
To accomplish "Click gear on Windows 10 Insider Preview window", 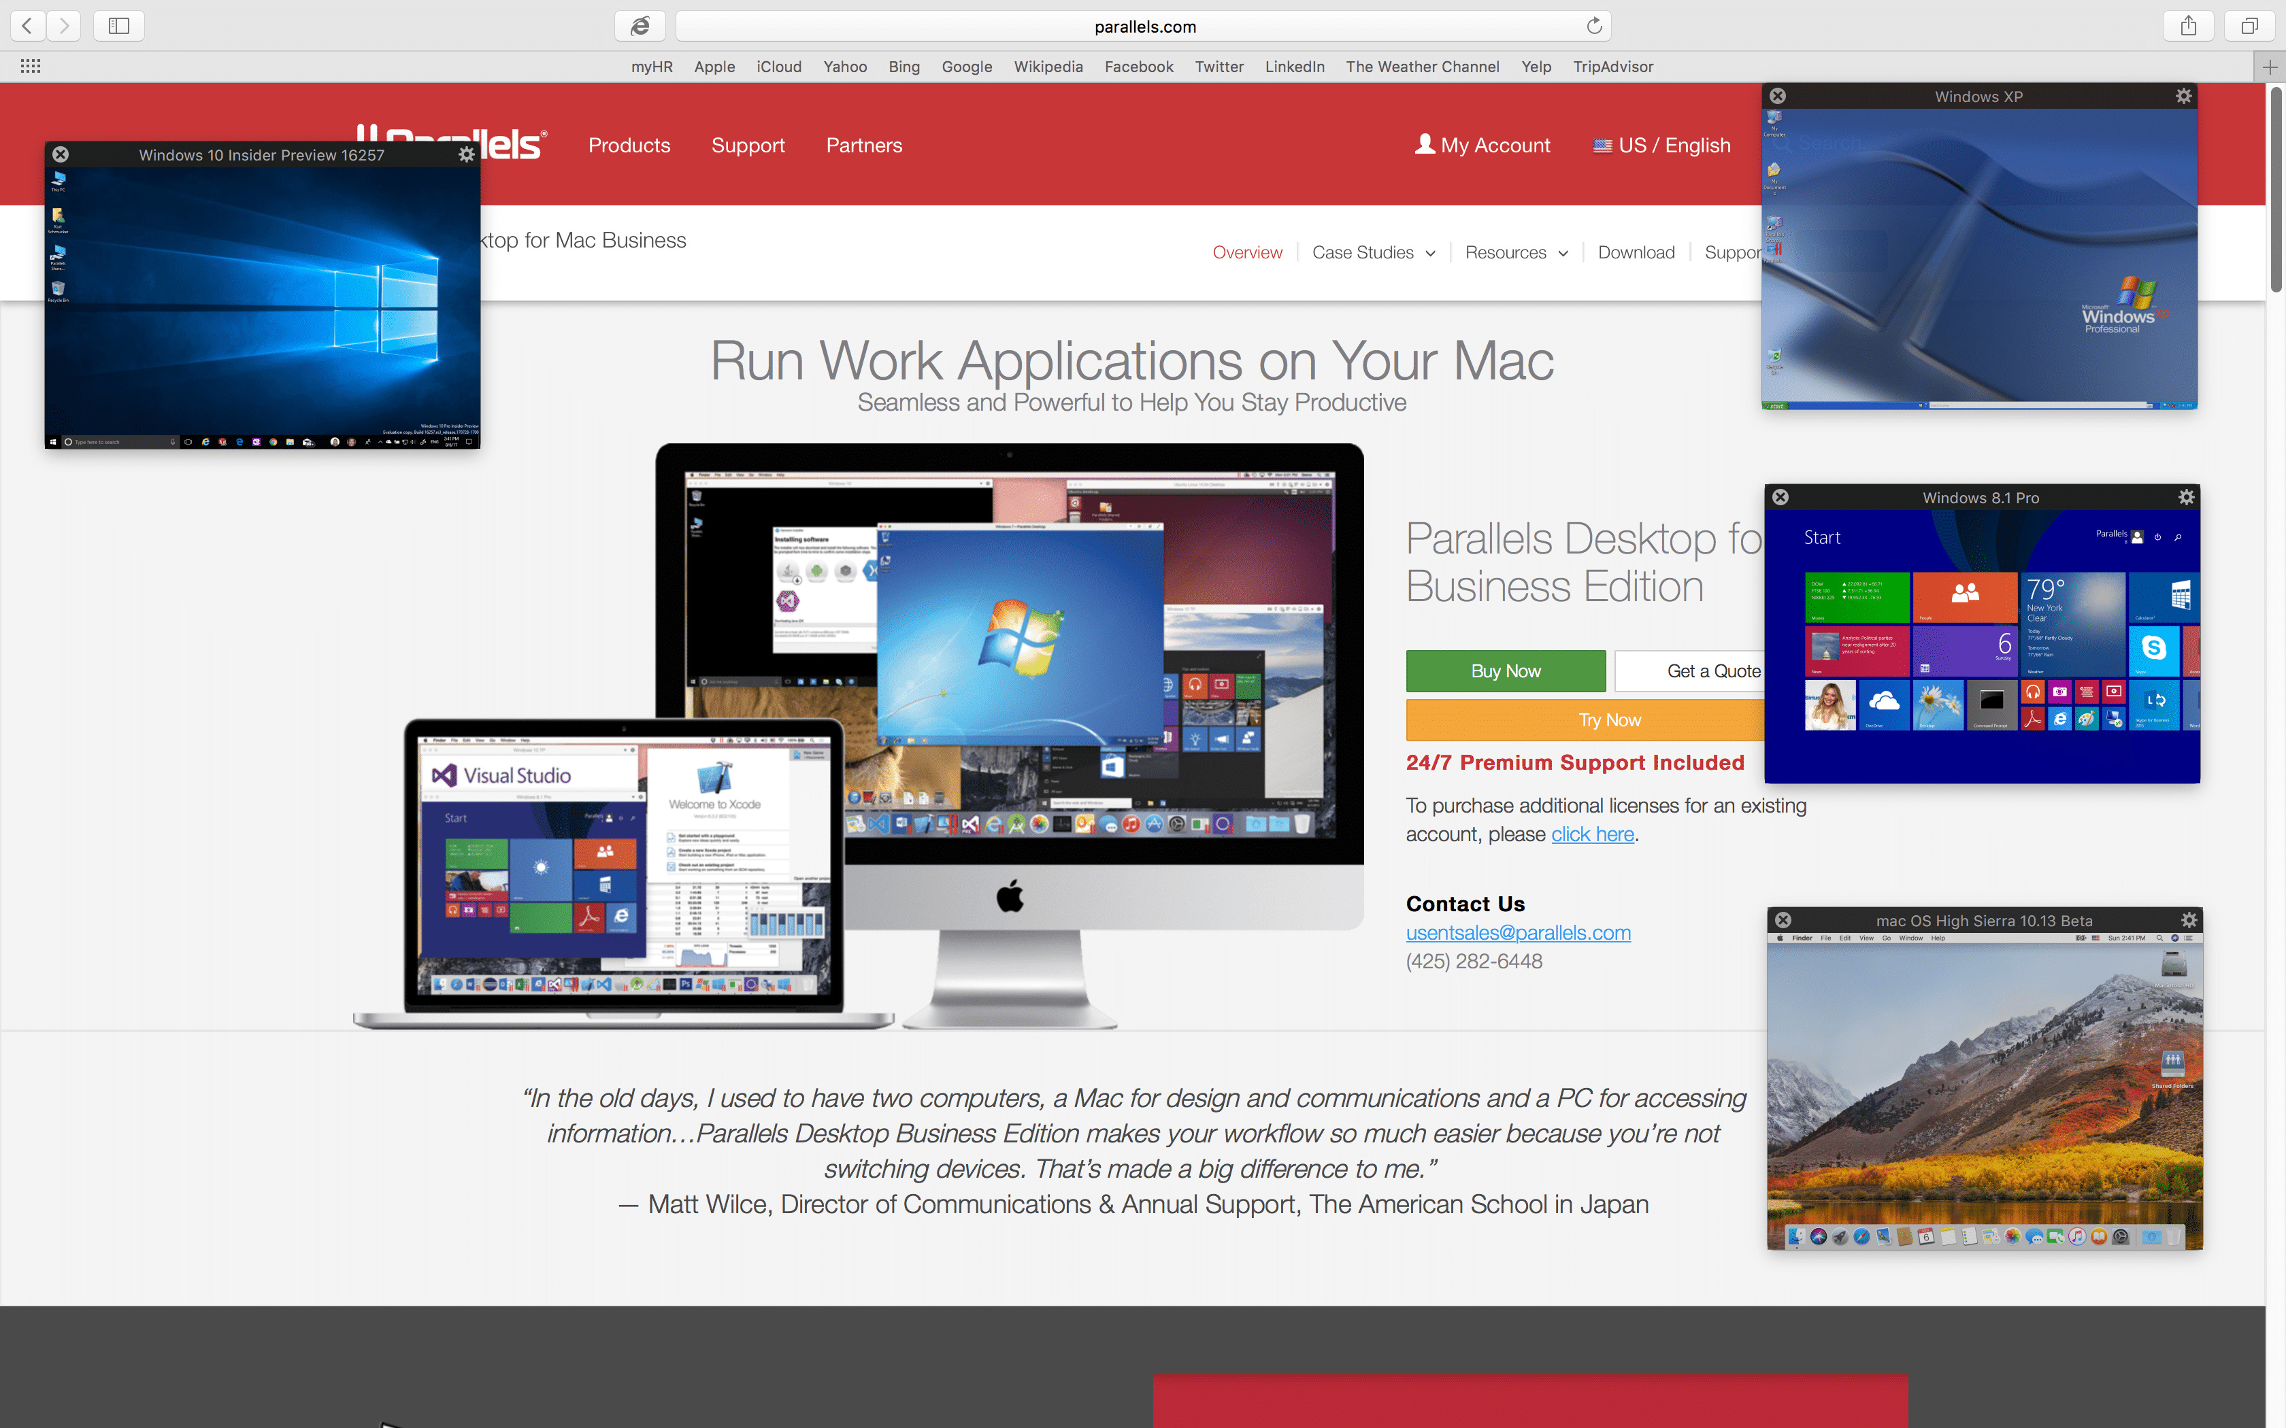I will coord(467,155).
